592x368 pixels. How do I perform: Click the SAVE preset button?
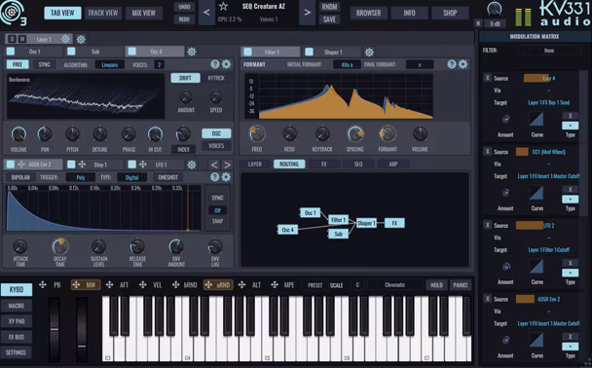(x=330, y=19)
